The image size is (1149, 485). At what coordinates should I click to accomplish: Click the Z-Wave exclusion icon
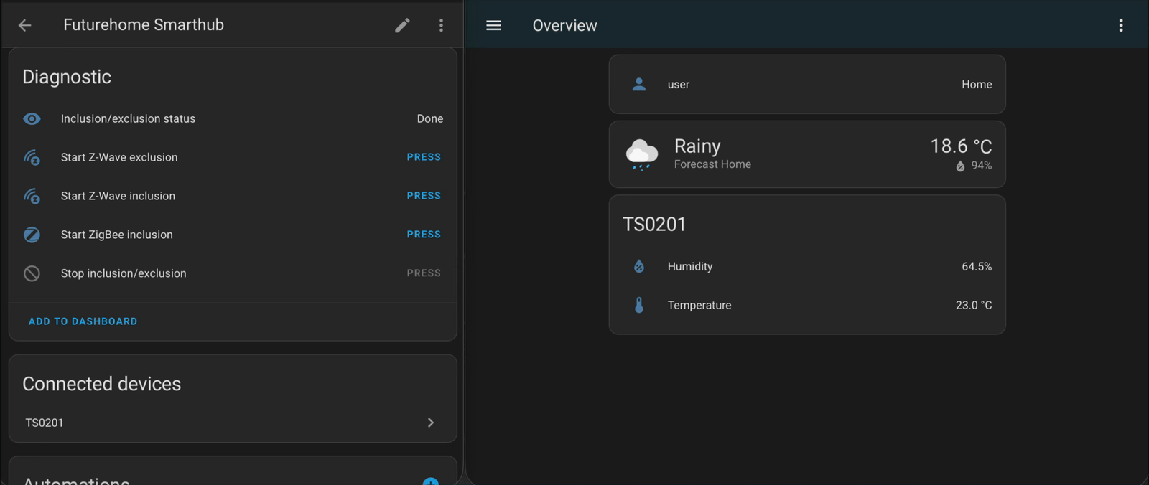click(x=32, y=157)
